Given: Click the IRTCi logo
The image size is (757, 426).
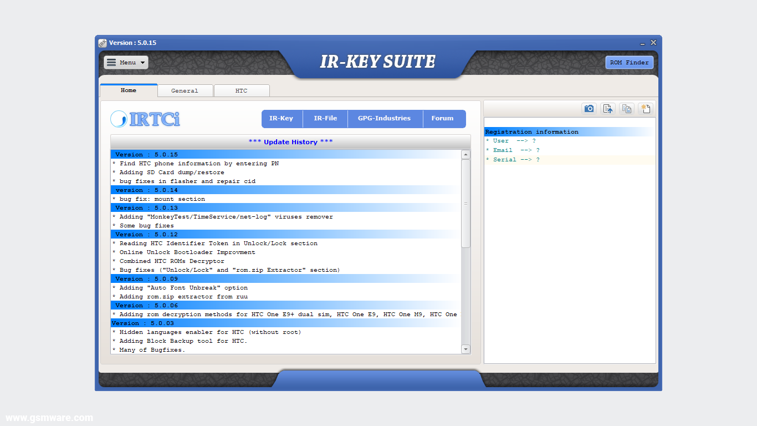Looking at the screenshot, I should pyautogui.click(x=145, y=119).
